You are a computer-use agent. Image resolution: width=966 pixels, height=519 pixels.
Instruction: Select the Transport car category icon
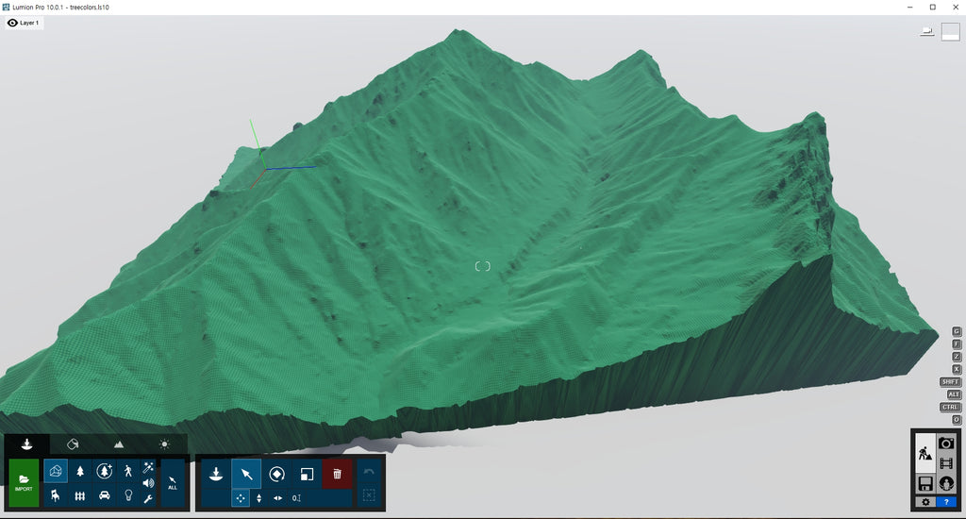105,495
